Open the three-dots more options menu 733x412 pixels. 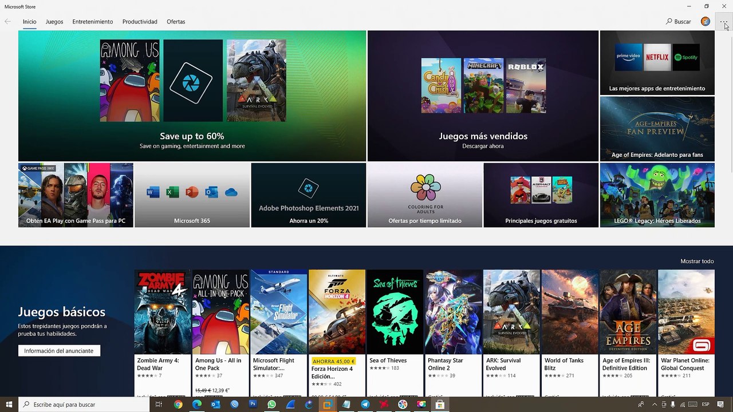click(724, 22)
